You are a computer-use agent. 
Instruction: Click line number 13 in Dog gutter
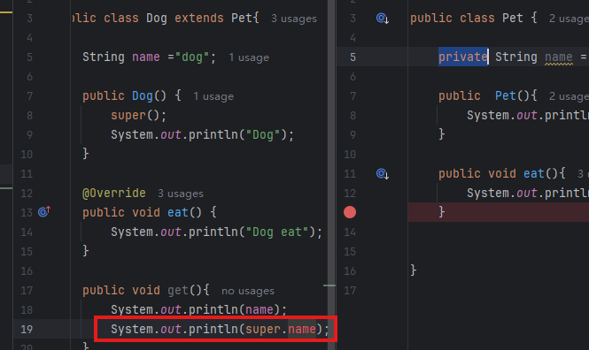(27, 212)
